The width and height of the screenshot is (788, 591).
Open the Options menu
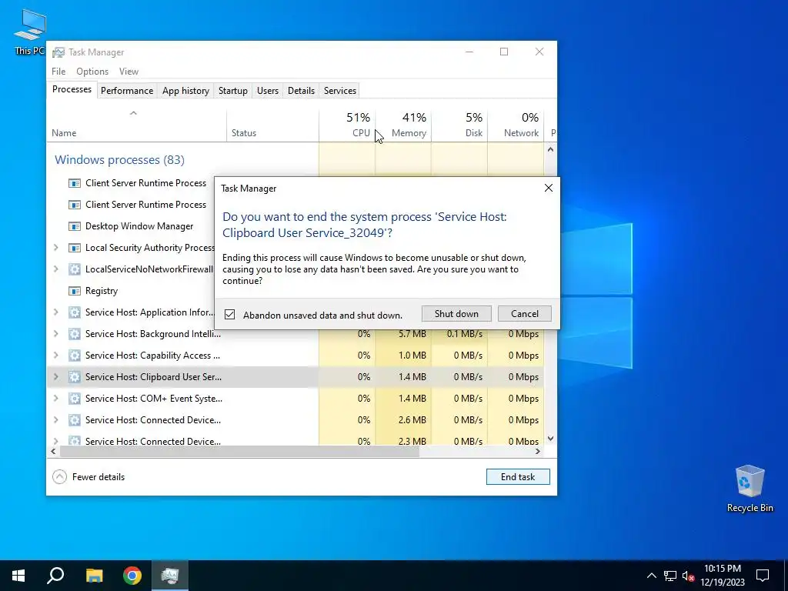[x=92, y=72]
